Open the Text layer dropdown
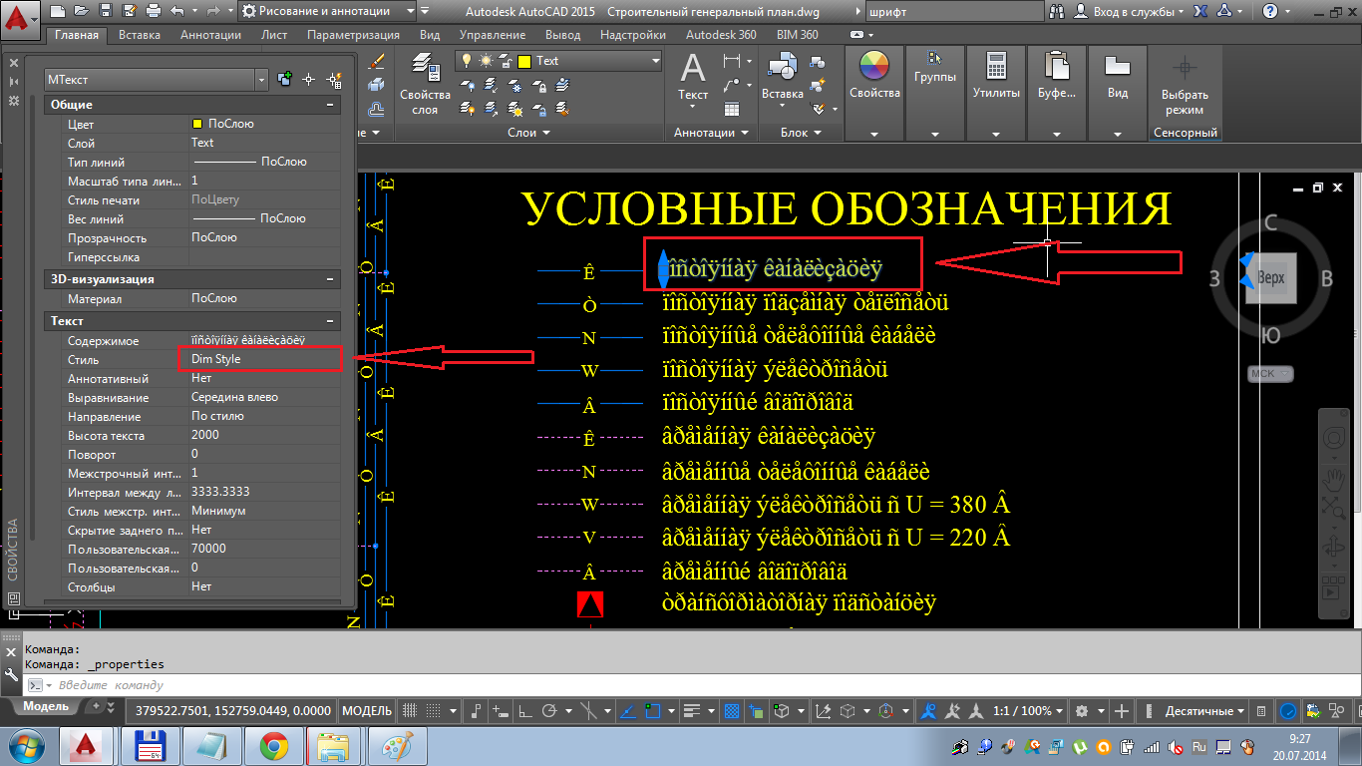1362x766 pixels. 655,61
